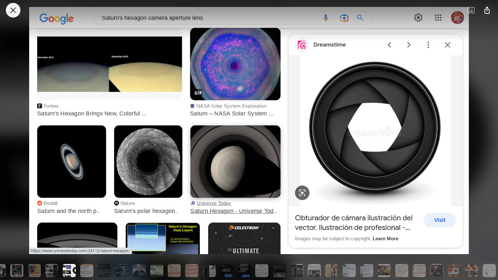
Task: Open Google settings gear icon
Action: point(418,17)
